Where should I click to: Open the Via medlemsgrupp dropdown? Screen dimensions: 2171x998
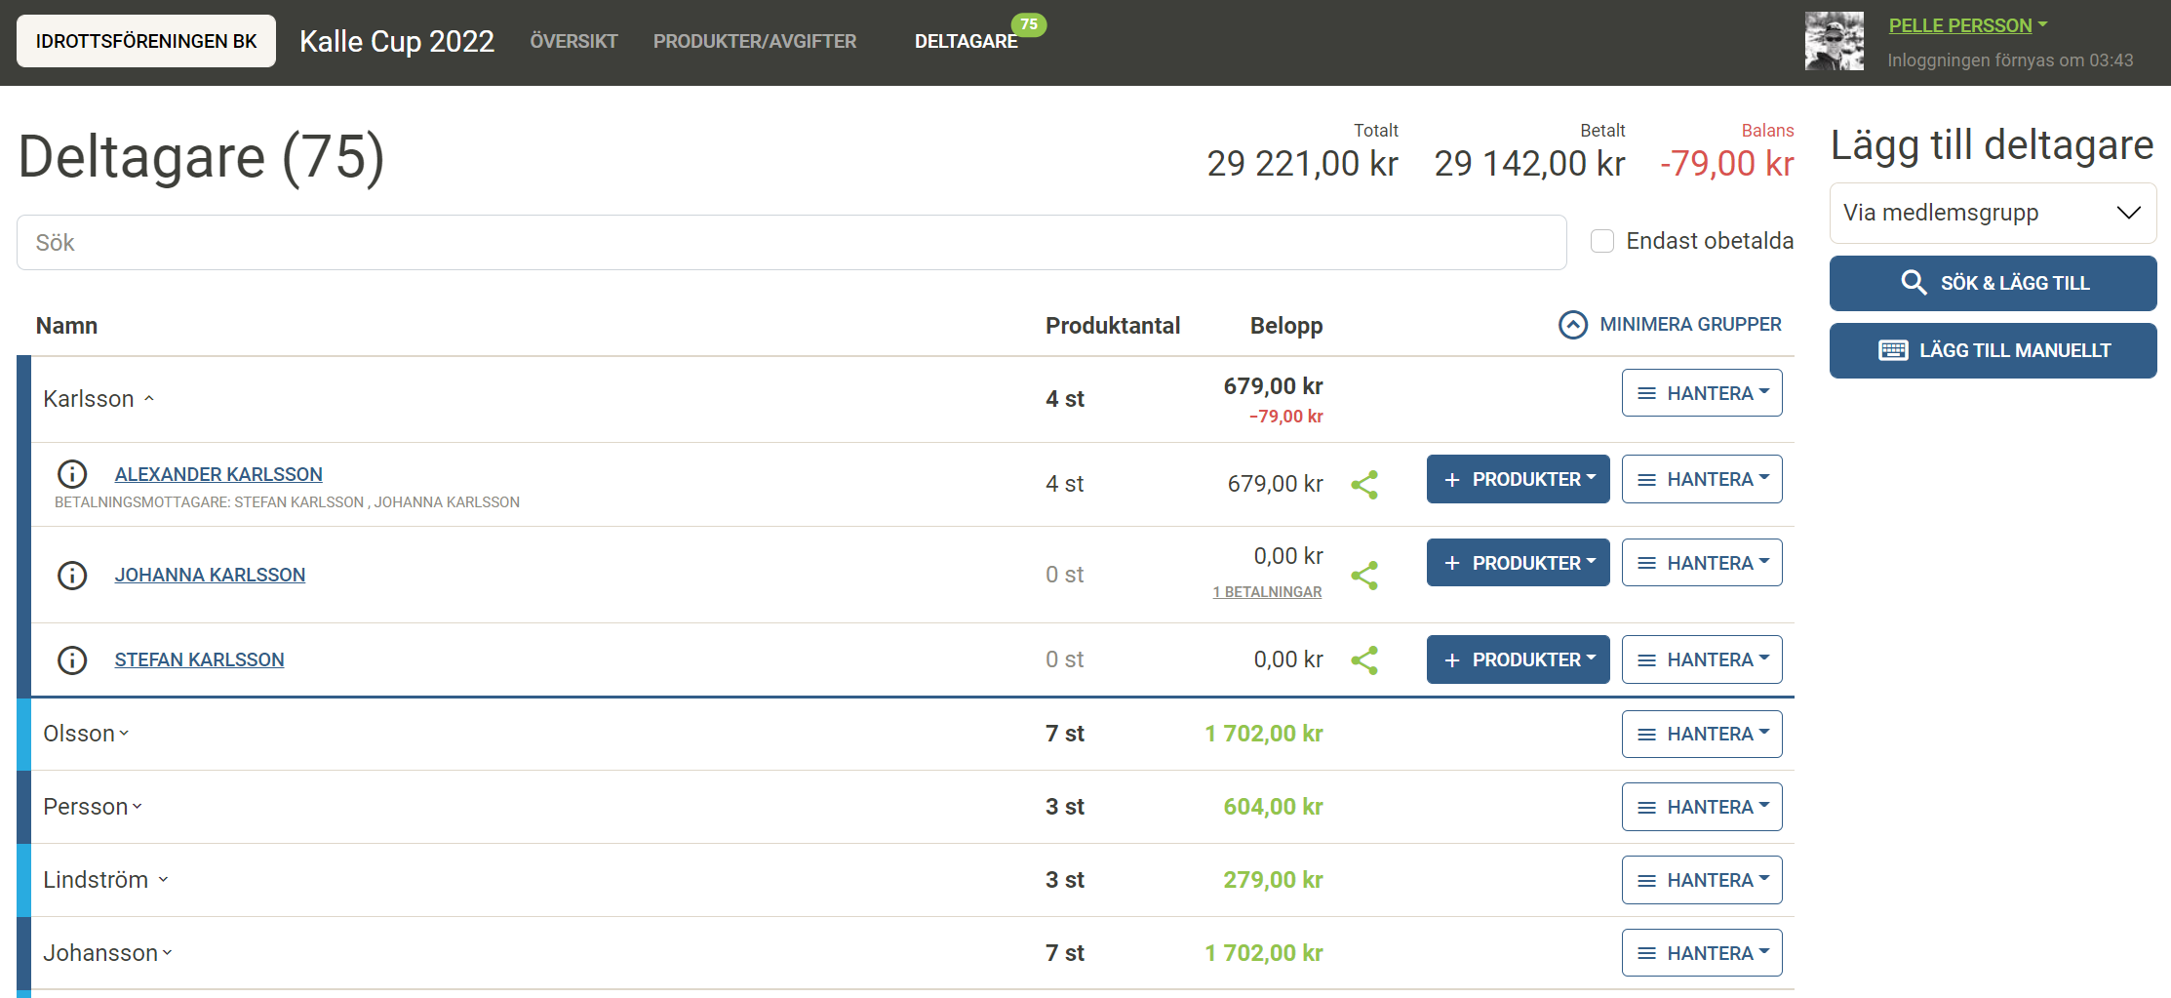point(1992,213)
